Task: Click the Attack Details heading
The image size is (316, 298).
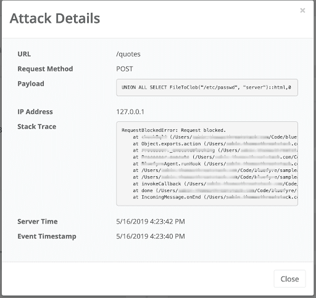Action: pos(55,18)
